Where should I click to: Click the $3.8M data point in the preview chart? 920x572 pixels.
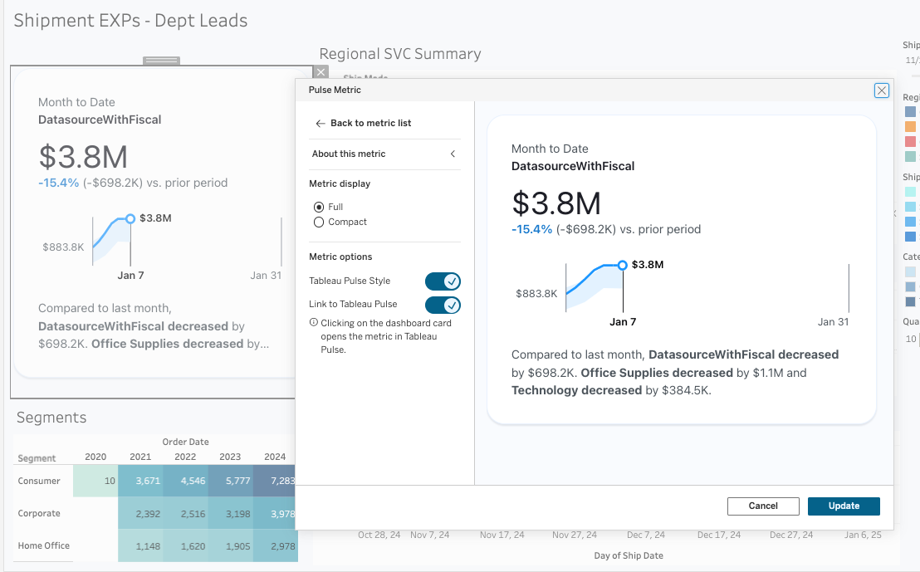(623, 265)
